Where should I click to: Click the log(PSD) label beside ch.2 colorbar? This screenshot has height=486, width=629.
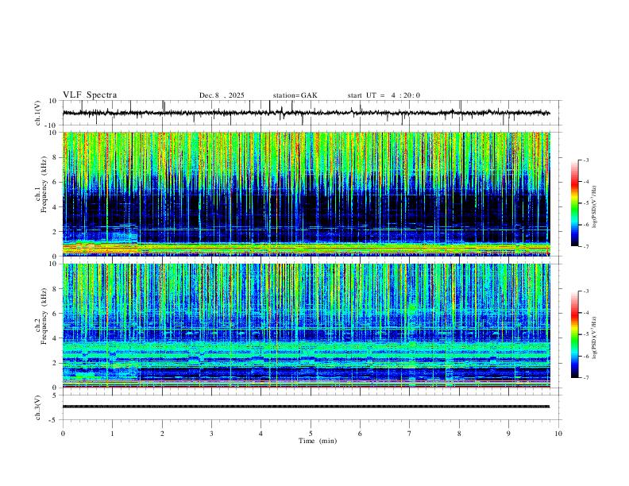point(594,338)
